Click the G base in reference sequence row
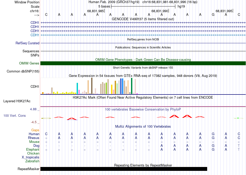 tap(213, 14)
